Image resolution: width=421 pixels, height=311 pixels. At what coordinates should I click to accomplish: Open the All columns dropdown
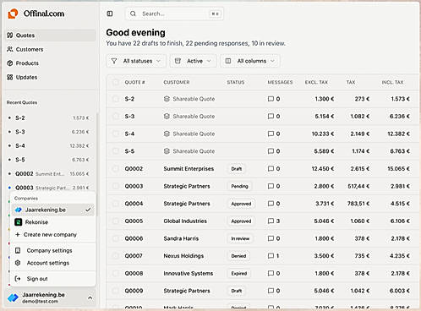[250, 61]
